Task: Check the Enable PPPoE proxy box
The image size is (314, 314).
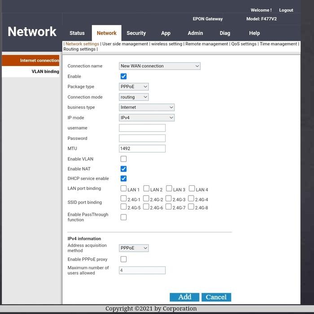Action: pyautogui.click(x=123, y=259)
